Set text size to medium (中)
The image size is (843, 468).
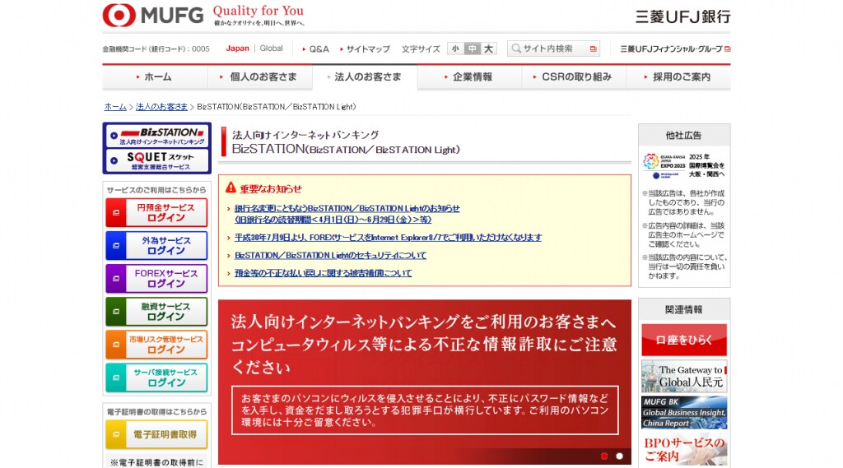(472, 49)
